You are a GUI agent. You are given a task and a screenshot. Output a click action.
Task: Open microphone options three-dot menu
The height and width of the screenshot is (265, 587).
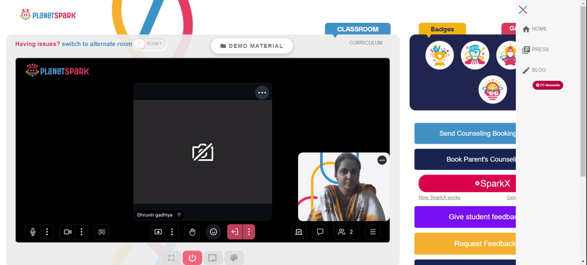47,232
